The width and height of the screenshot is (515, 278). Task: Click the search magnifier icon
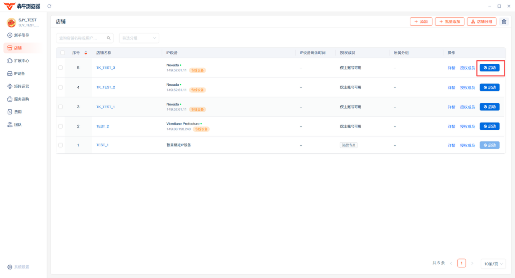[x=109, y=38]
